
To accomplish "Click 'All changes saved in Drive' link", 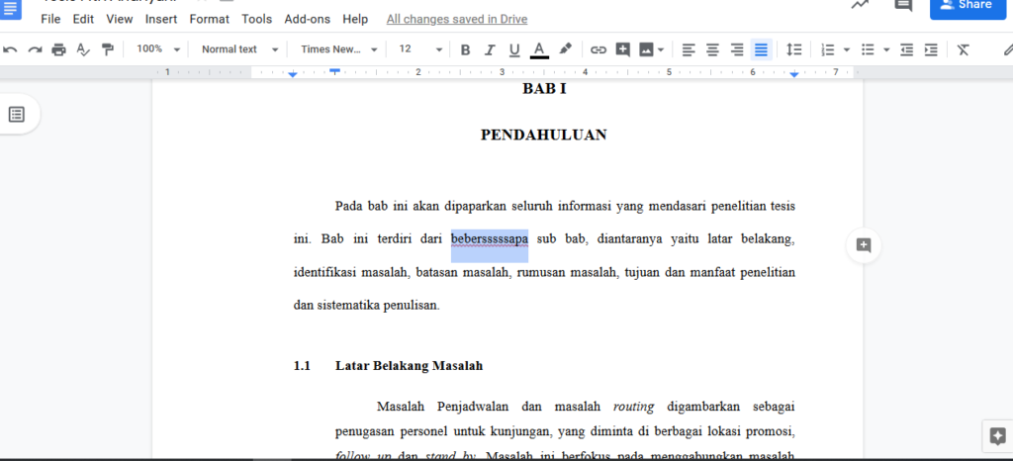I will tap(457, 20).
